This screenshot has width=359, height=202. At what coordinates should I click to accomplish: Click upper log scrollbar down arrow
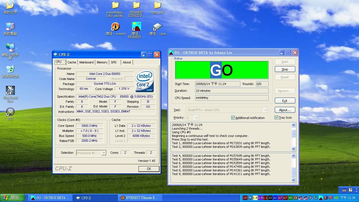pyautogui.click(x=294, y=149)
